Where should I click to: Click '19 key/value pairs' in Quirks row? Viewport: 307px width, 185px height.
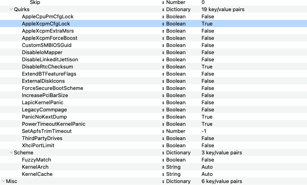[223, 10]
